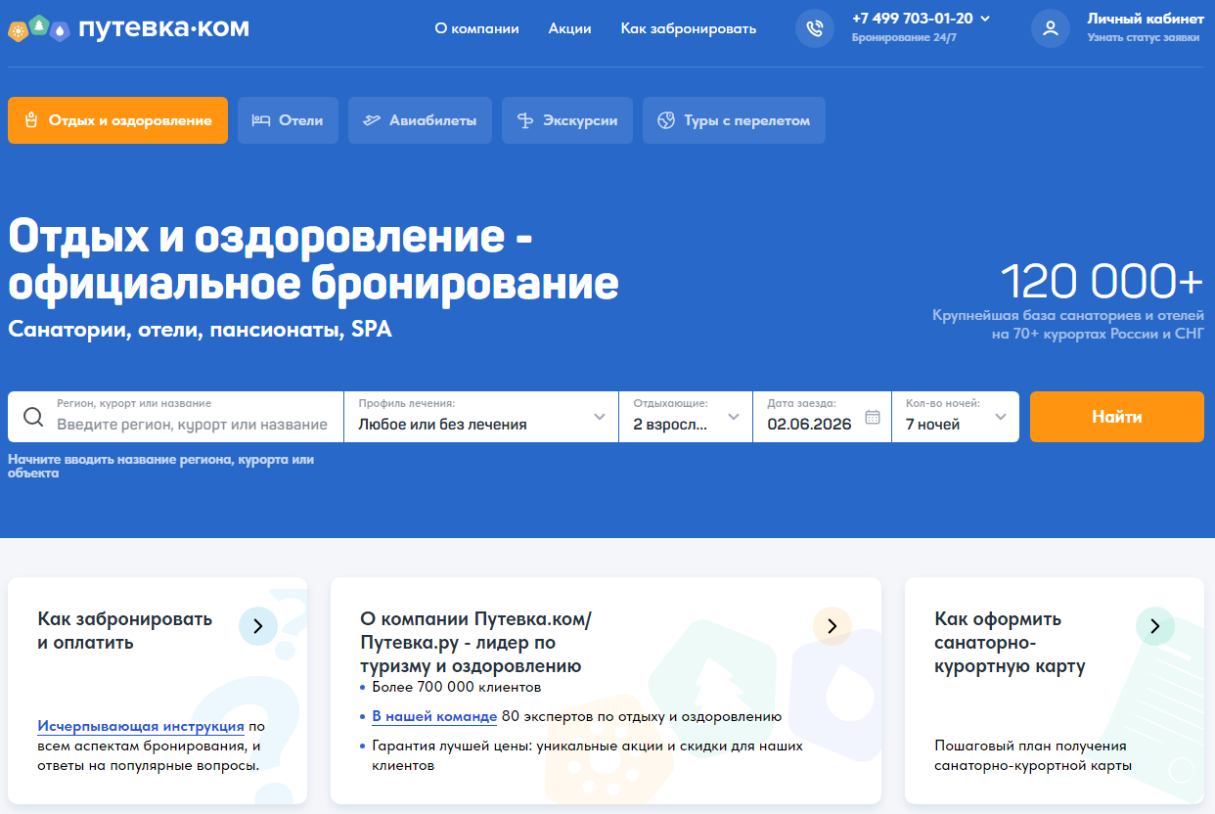Click Начните вводить название региона hint
The height and width of the screenshot is (814, 1215).
(x=160, y=466)
